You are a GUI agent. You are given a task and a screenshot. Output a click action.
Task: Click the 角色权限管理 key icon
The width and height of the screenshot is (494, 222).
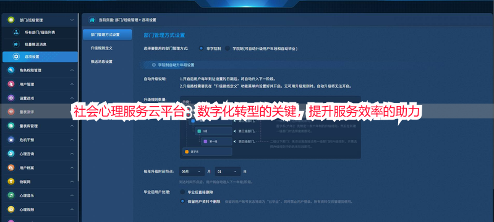(11, 70)
